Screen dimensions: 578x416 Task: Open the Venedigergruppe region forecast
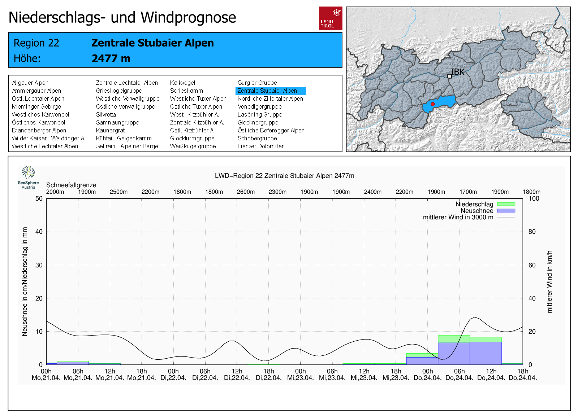(x=259, y=107)
